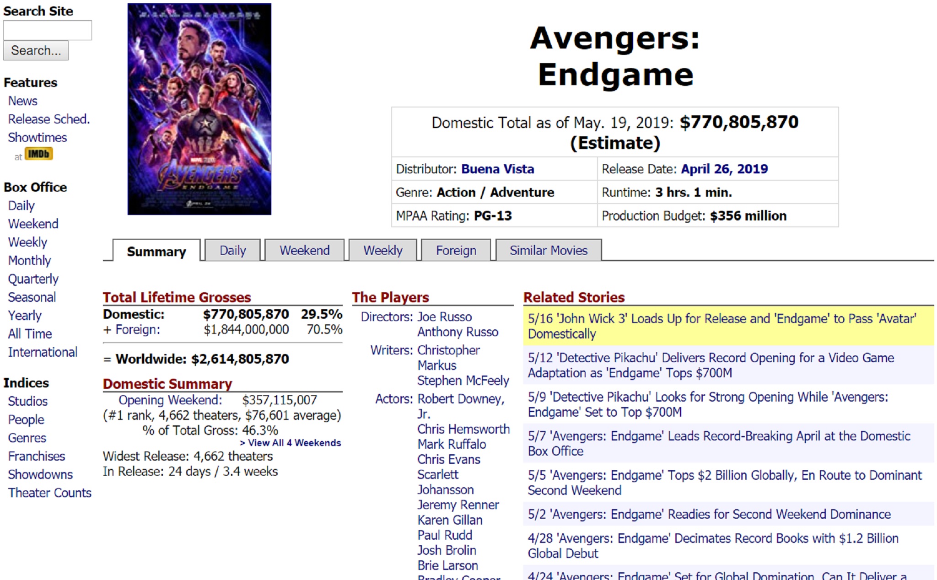
Task: Click View All 4 Weekends link
Action: [291, 443]
